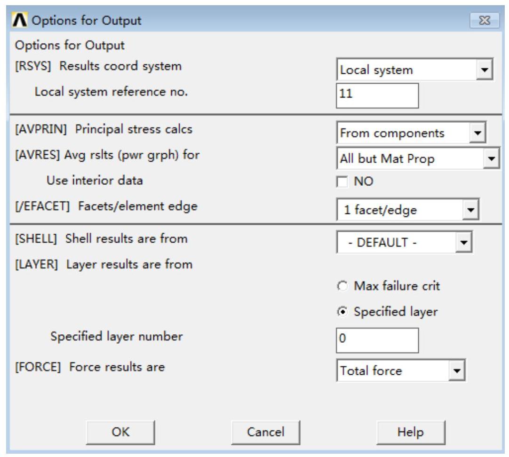Click the Local system reference no. field

pyautogui.click(x=377, y=95)
